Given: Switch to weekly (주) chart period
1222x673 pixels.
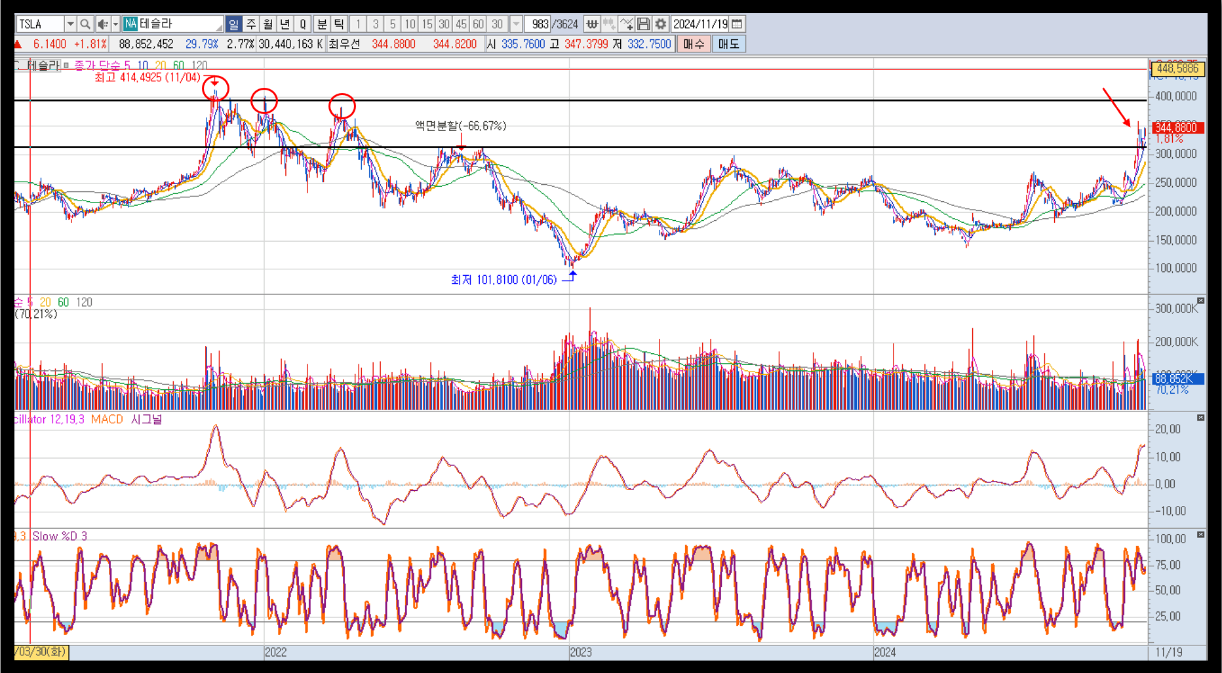Looking at the screenshot, I should pyautogui.click(x=250, y=24).
